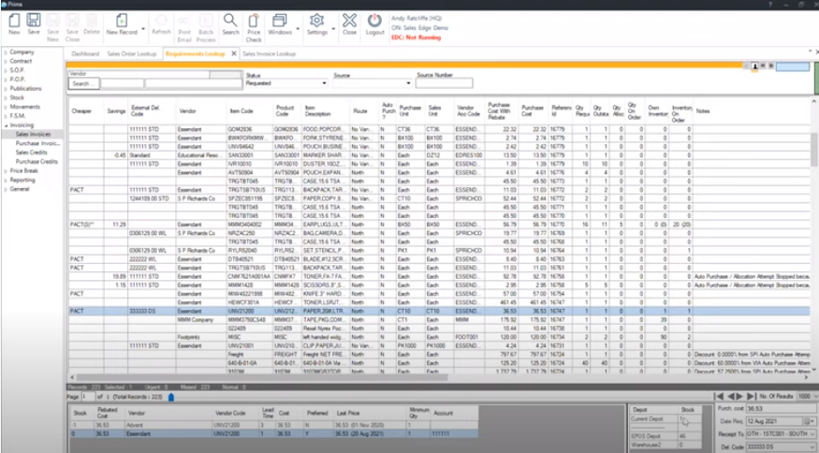The image size is (819, 453).
Task: Select Purchase Invoices in the tree
Action: pos(37,143)
